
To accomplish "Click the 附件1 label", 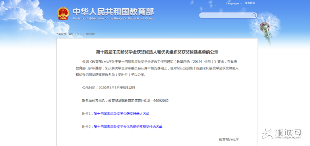I will pos(88,114).
